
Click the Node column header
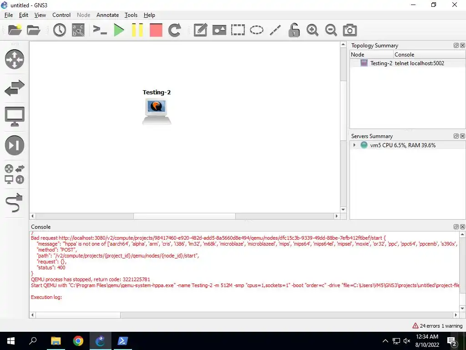click(371, 55)
